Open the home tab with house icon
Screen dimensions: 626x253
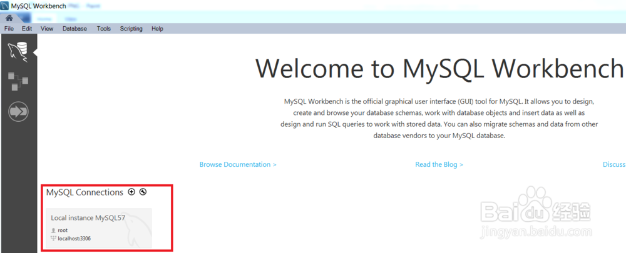[x=9, y=18]
